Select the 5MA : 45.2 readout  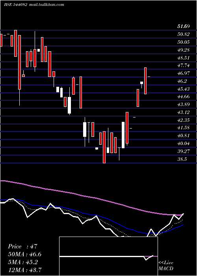[x=23, y=262]
